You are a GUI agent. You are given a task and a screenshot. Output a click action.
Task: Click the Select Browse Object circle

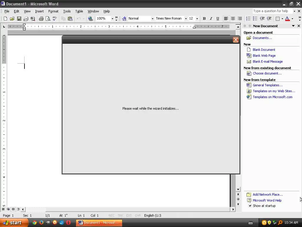click(x=238, y=199)
